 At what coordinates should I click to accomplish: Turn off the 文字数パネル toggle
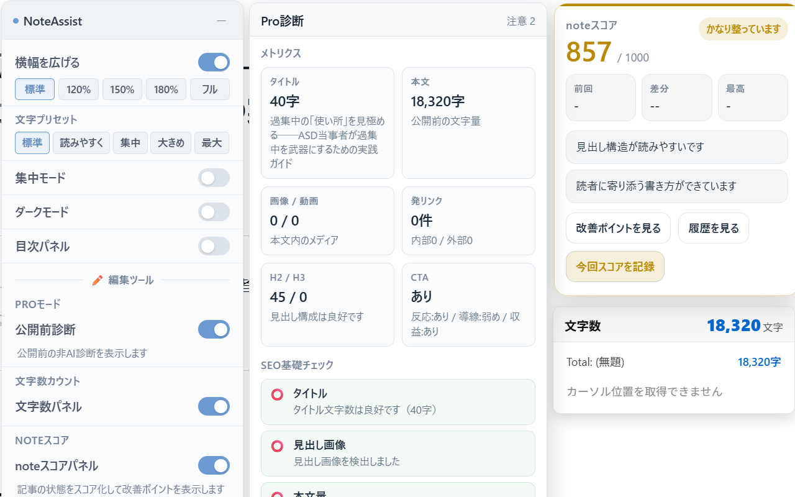pyautogui.click(x=214, y=406)
